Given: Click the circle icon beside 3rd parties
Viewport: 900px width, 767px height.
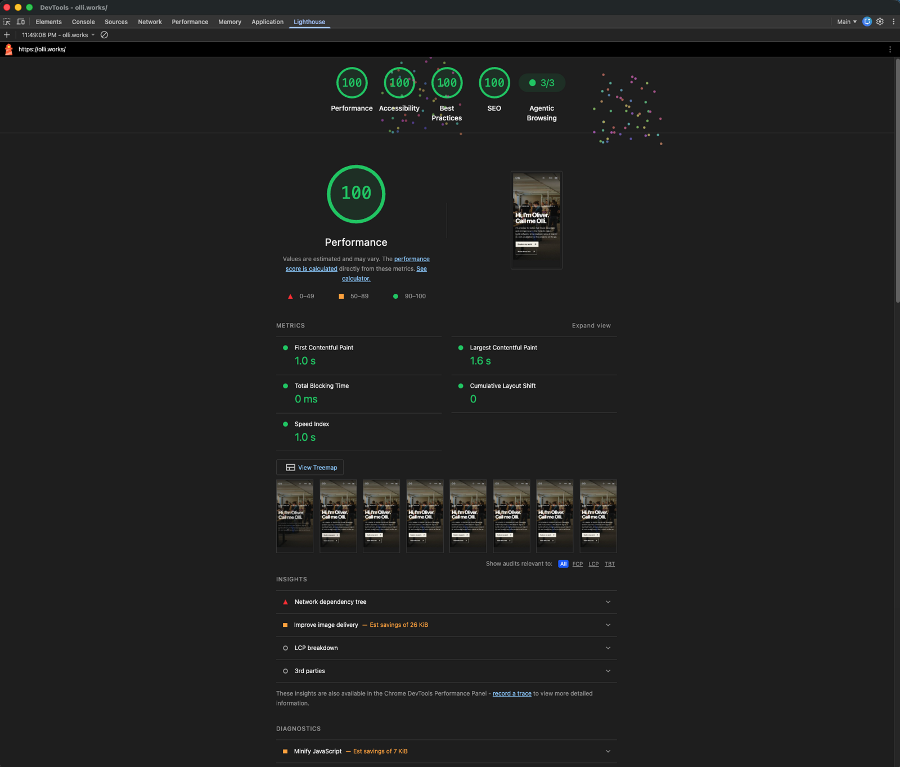Looking at the screenshot, I should click(x=285, y=671).
